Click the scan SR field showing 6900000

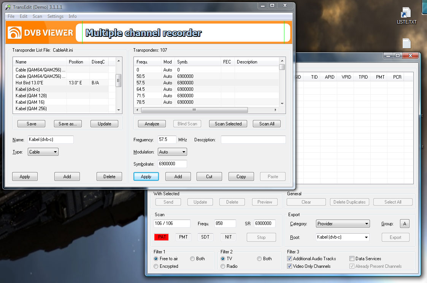tap(265, 223)
